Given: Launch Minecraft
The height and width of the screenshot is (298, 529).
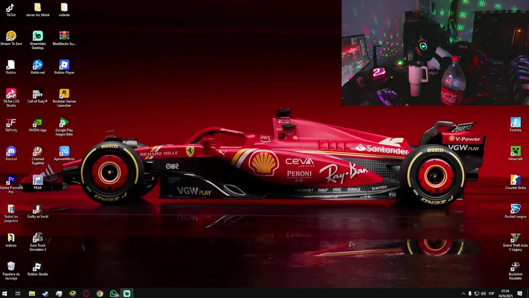Looking at the screenshot, I should click(515, 154).
